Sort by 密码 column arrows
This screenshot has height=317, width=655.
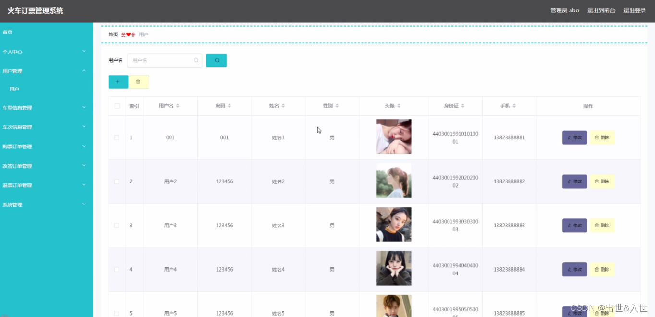click(x=230, y=106)
